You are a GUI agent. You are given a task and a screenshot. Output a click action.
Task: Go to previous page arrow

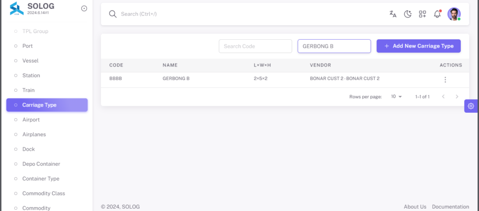[x=443, y=96]
